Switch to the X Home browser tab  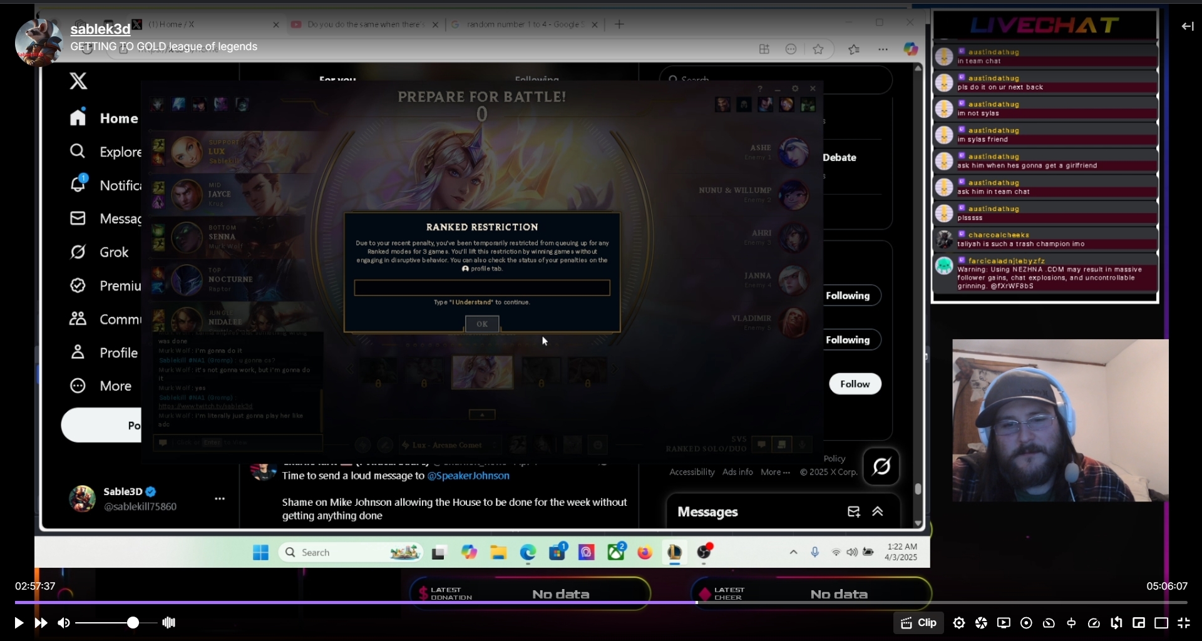click(x=207, y=24)
